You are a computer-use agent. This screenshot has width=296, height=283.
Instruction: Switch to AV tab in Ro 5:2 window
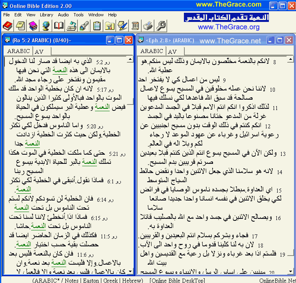[x=39, y=51]
